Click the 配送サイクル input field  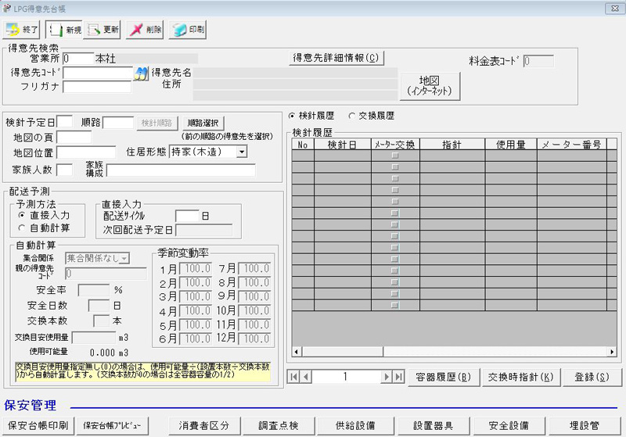(x=186, y=215)
